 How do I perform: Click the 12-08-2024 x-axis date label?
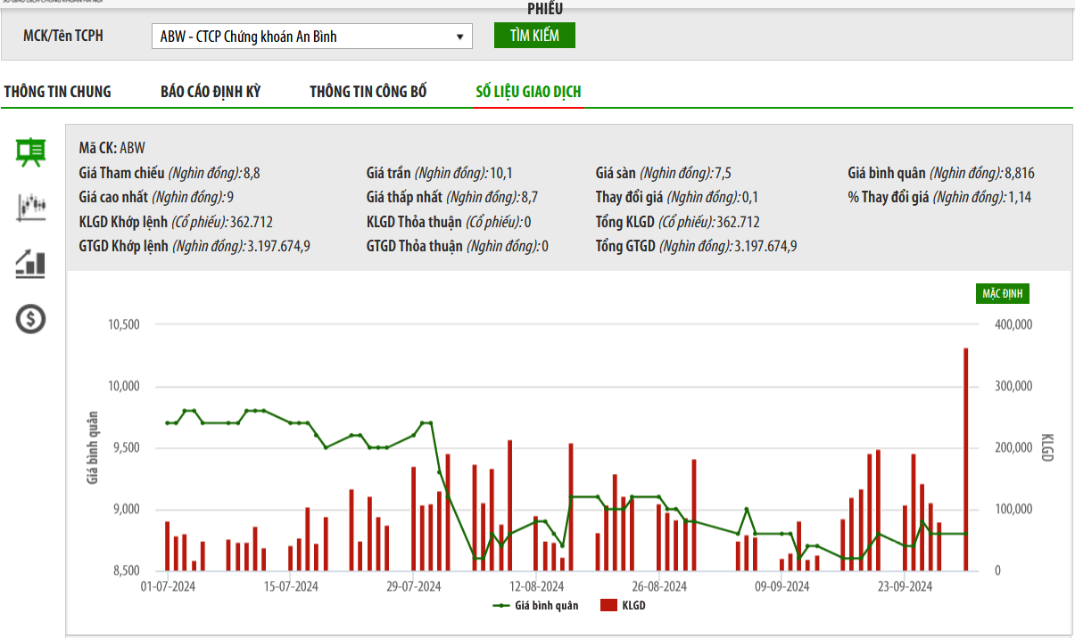point(536,586)
